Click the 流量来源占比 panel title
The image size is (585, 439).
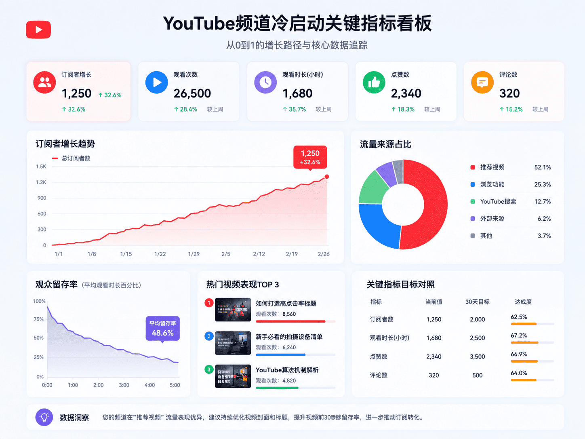[x=385, y=144]
